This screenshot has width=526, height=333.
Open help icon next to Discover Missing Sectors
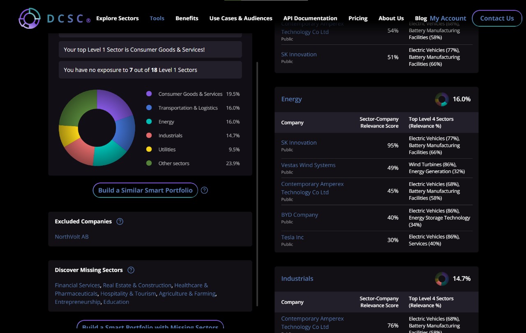click(131, 270)
